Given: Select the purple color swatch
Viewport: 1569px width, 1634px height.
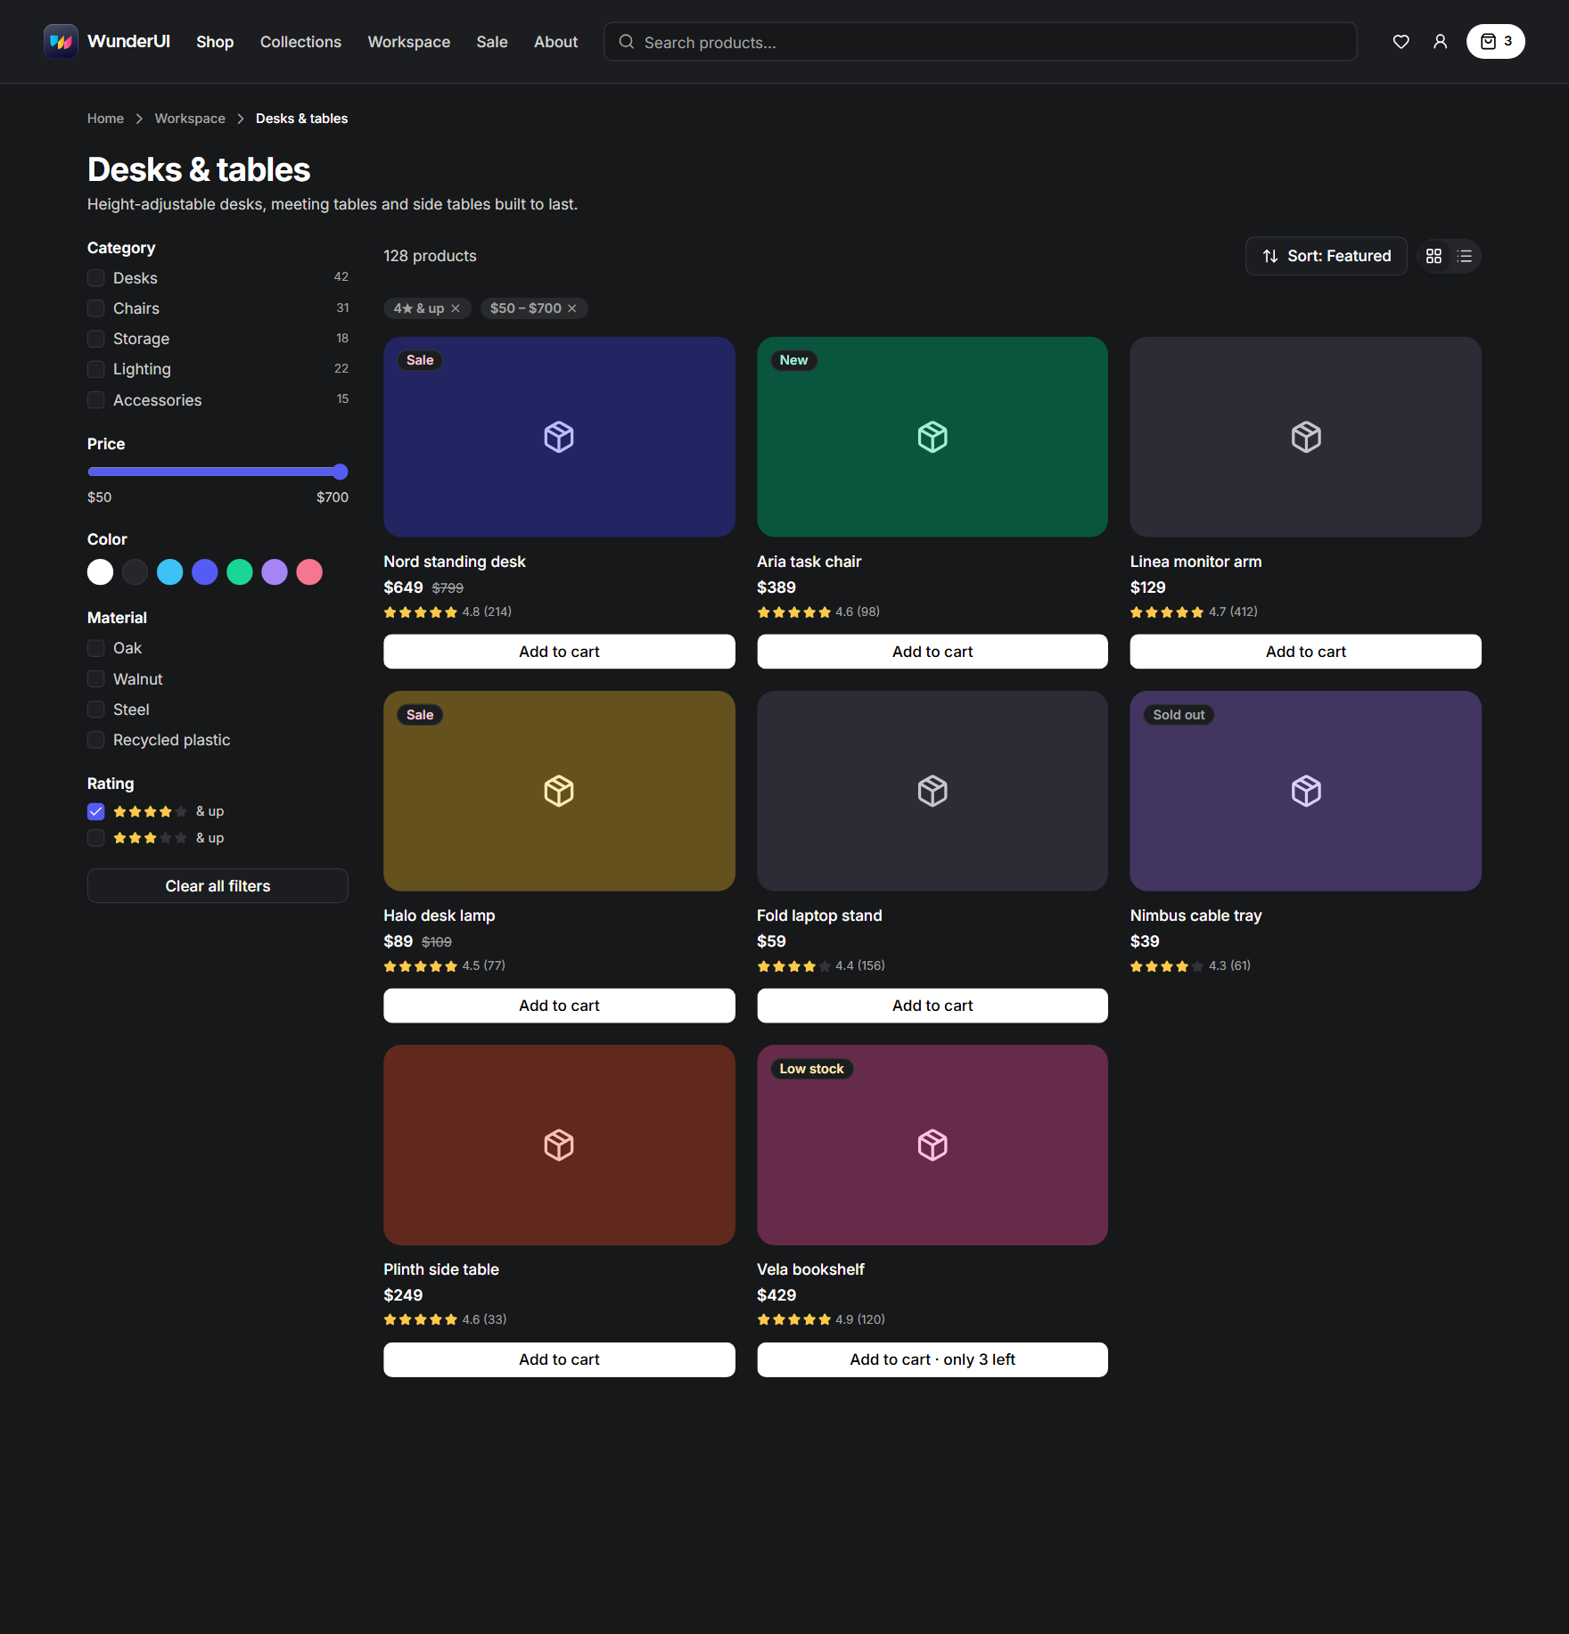Looking at the screenshot, I should 275,572.
